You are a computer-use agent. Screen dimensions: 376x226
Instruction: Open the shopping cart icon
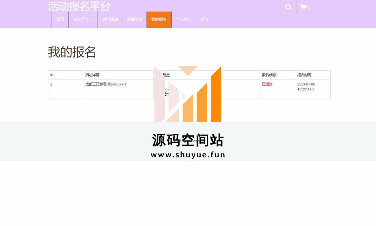[x=305, y=8]
